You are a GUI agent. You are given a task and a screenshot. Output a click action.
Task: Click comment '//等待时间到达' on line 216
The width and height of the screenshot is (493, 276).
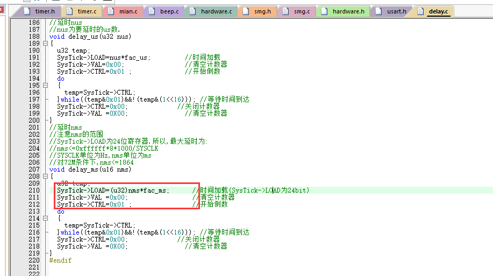coord(225,232)
